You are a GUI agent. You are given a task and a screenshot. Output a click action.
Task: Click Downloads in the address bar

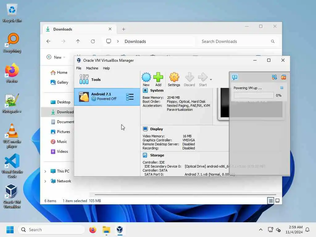[135, 41]
